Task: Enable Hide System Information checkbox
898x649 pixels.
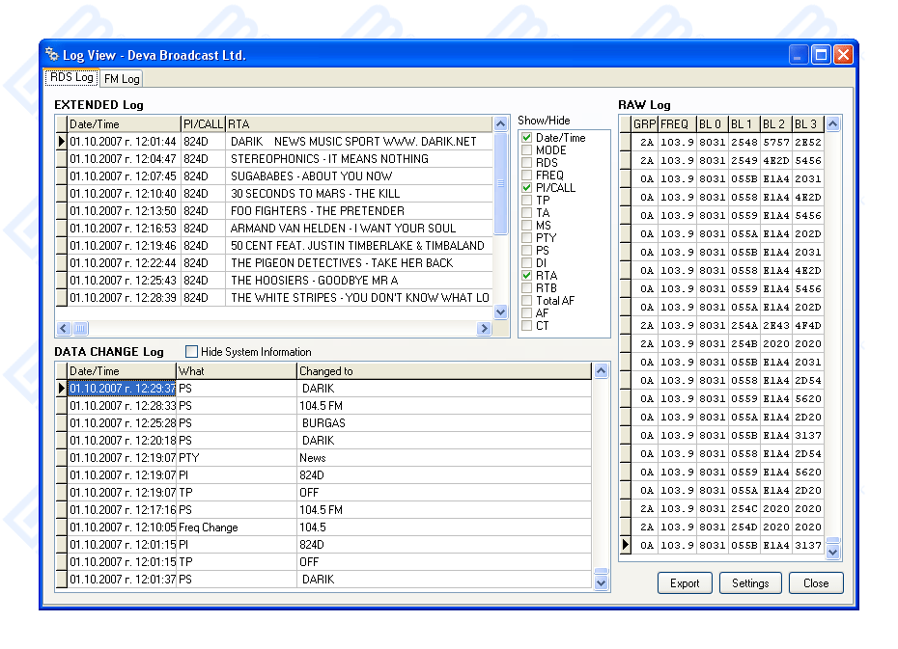Action: pos(191,352)
